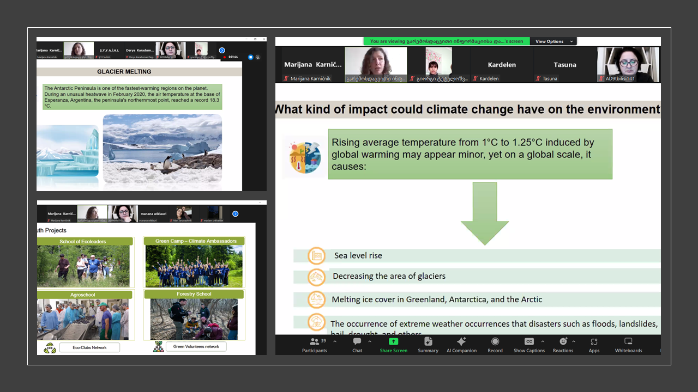Select the Kardelen participant tile
Image resolution: width=698 pixels, height=392 pixels.
(x=501, y=65)
